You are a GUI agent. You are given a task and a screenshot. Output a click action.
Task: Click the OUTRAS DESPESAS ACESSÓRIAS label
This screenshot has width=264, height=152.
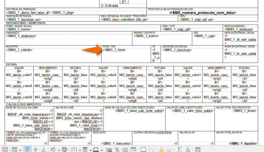pos(152,133)
